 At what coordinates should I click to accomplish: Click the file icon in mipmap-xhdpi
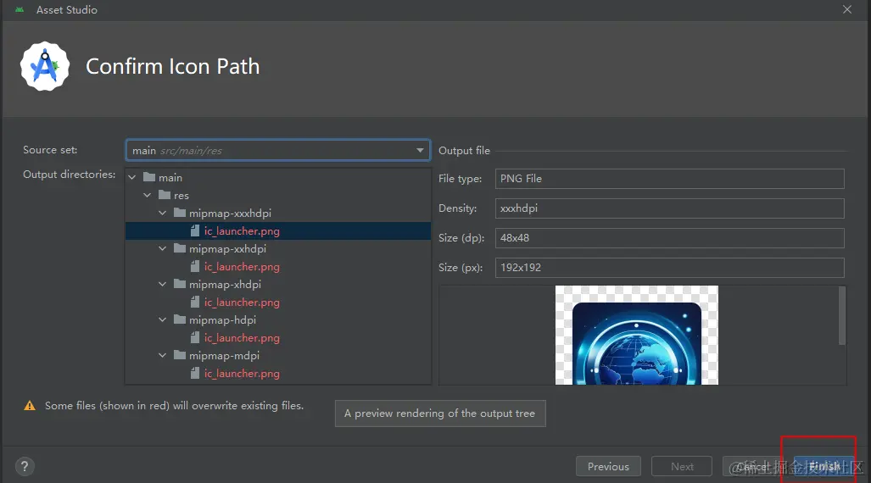[x=195, y=302]
